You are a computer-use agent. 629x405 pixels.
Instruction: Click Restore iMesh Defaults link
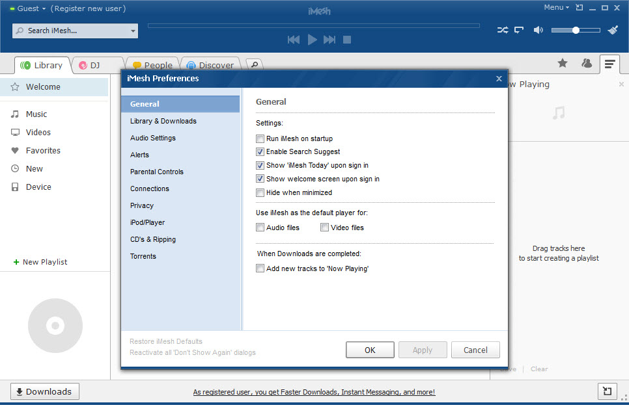(x=166, y=341)
